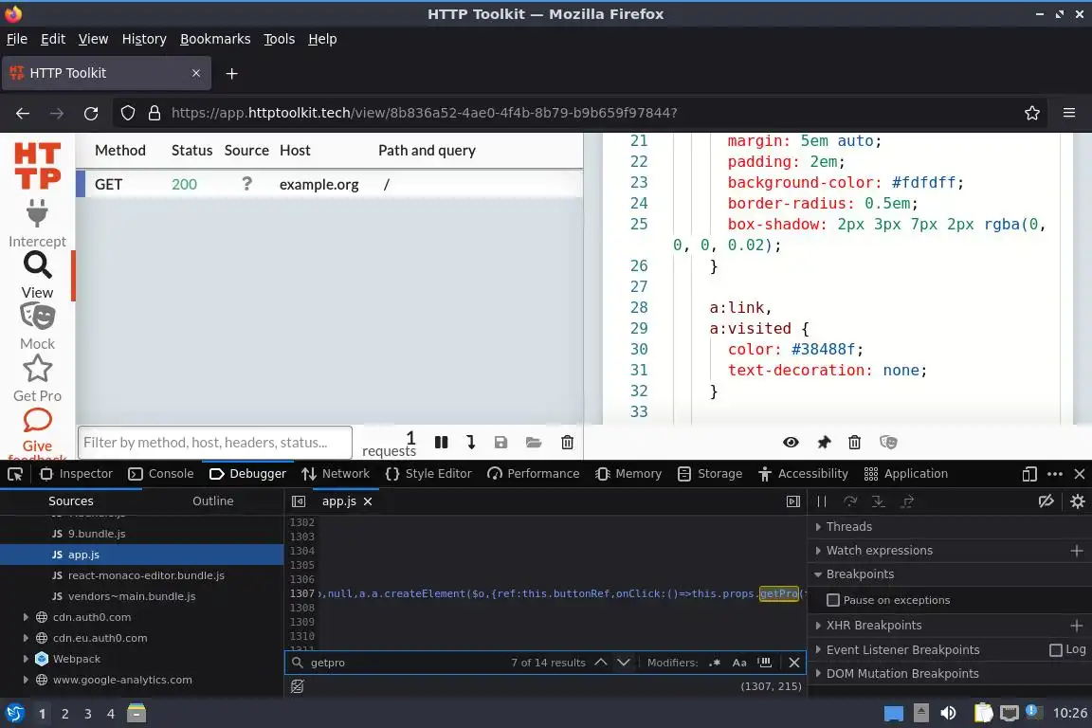Expand the cdn.eu.auth0.com source tree
1092x728 pixels.
pos(26,638)
